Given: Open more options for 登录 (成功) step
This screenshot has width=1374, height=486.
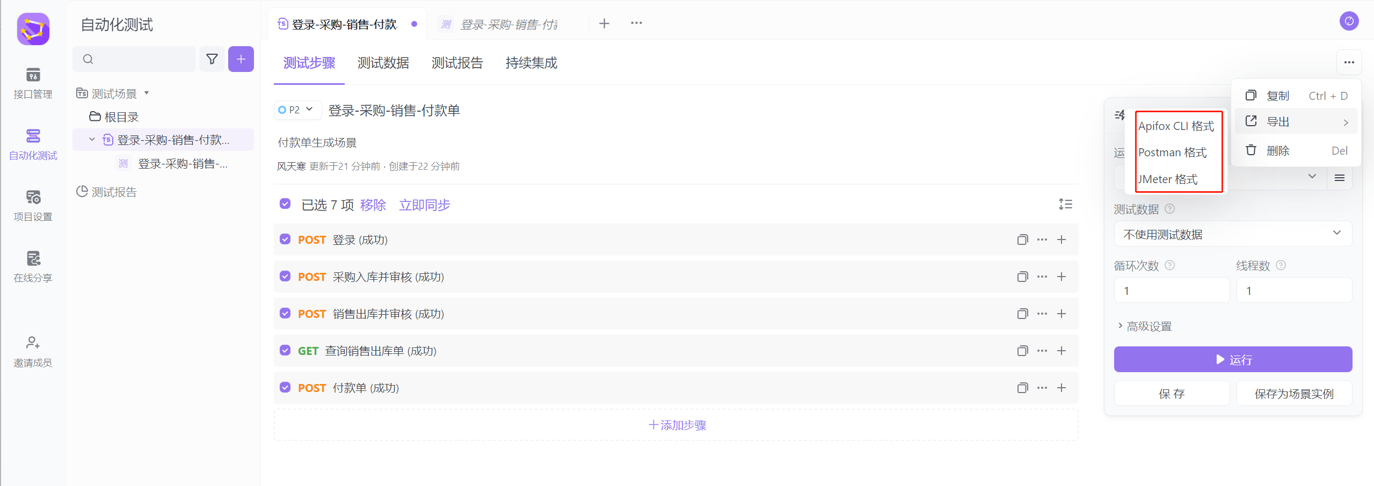Looking at the screenshot, I should [x=1042, y=240].
